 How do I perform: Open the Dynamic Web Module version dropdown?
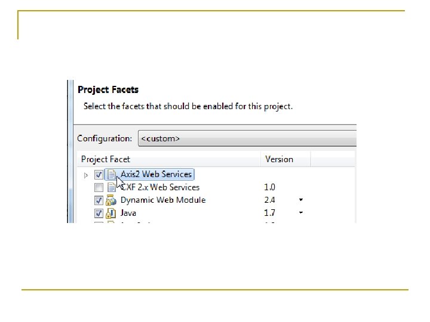(x=301, y=200)
